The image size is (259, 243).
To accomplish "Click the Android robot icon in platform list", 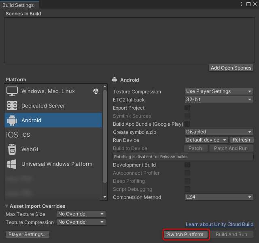I will click(x=12, y=120).
